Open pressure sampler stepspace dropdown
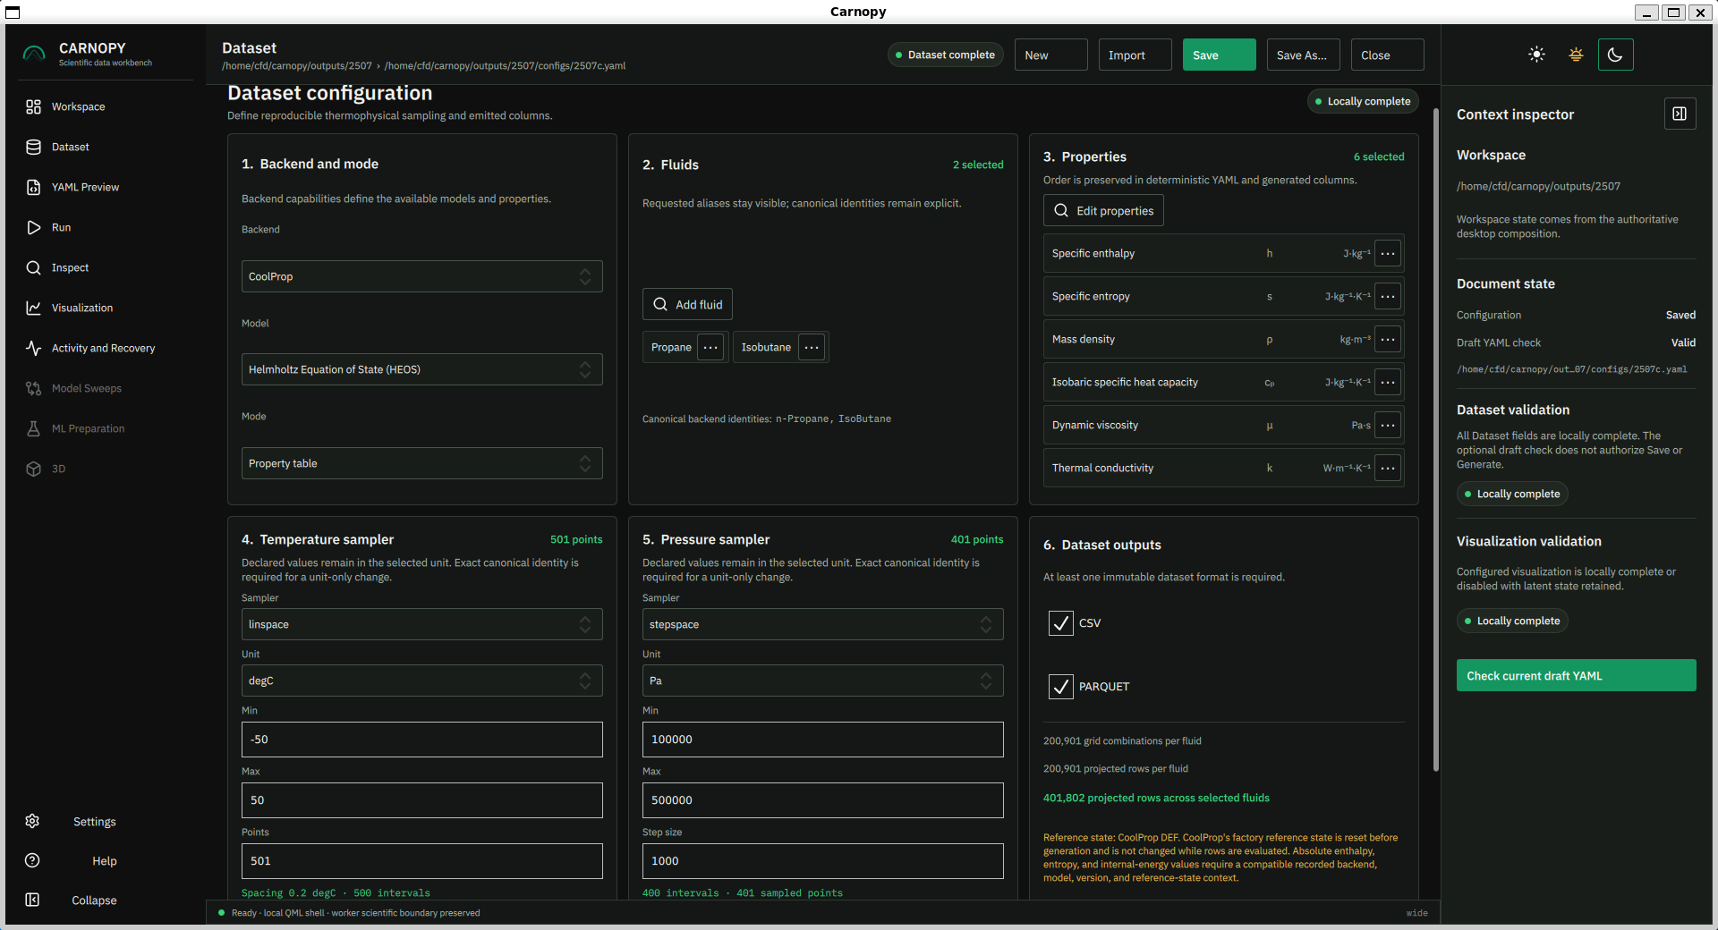Viewport: 1718px width, 930px height. [x=822, y=624]
